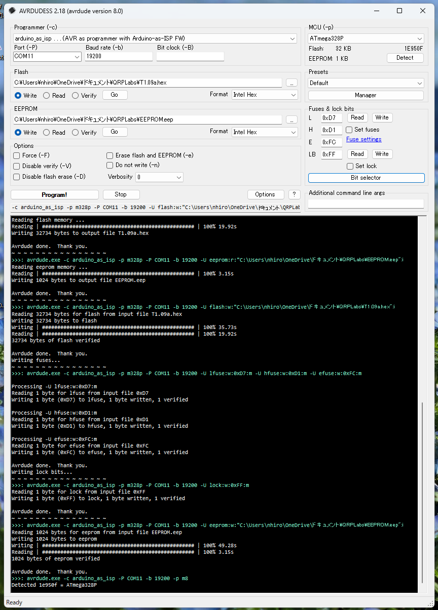
Task: Toggle the Set fuses checkbox
Action: pos(350,130)
